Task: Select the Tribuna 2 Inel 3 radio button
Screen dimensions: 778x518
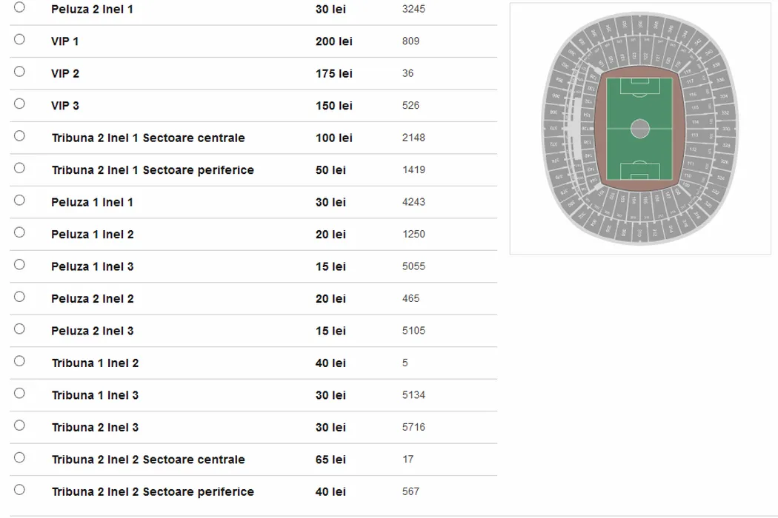Action: (x=19, y=425)
